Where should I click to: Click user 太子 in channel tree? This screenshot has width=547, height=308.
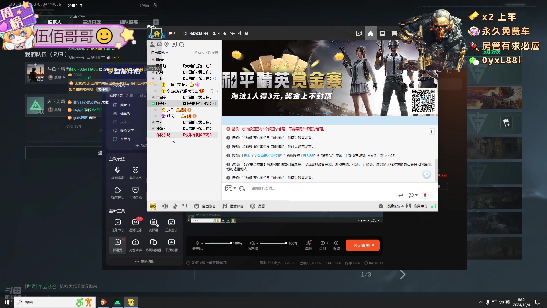coord(170,110)
